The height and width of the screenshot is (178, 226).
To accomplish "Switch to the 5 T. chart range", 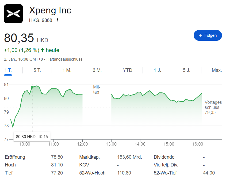I will (37, 70).
